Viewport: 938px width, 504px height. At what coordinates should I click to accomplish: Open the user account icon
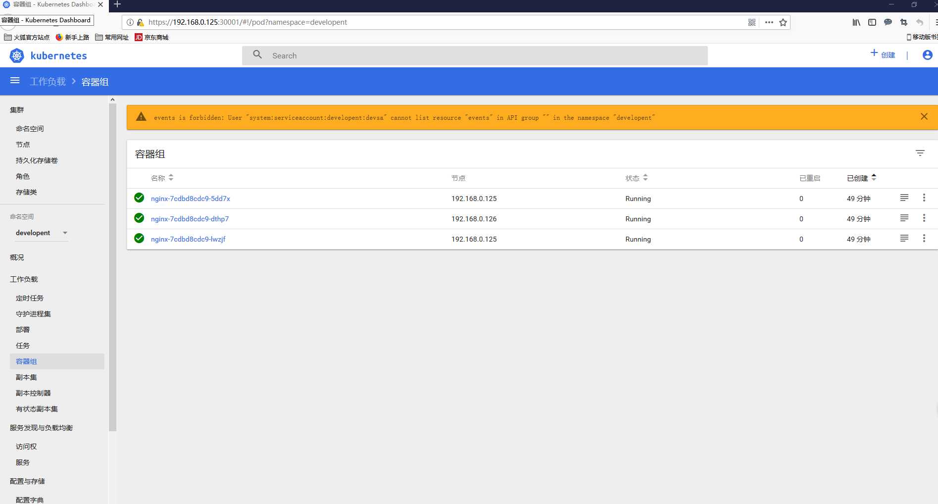(x=928, y=55)
